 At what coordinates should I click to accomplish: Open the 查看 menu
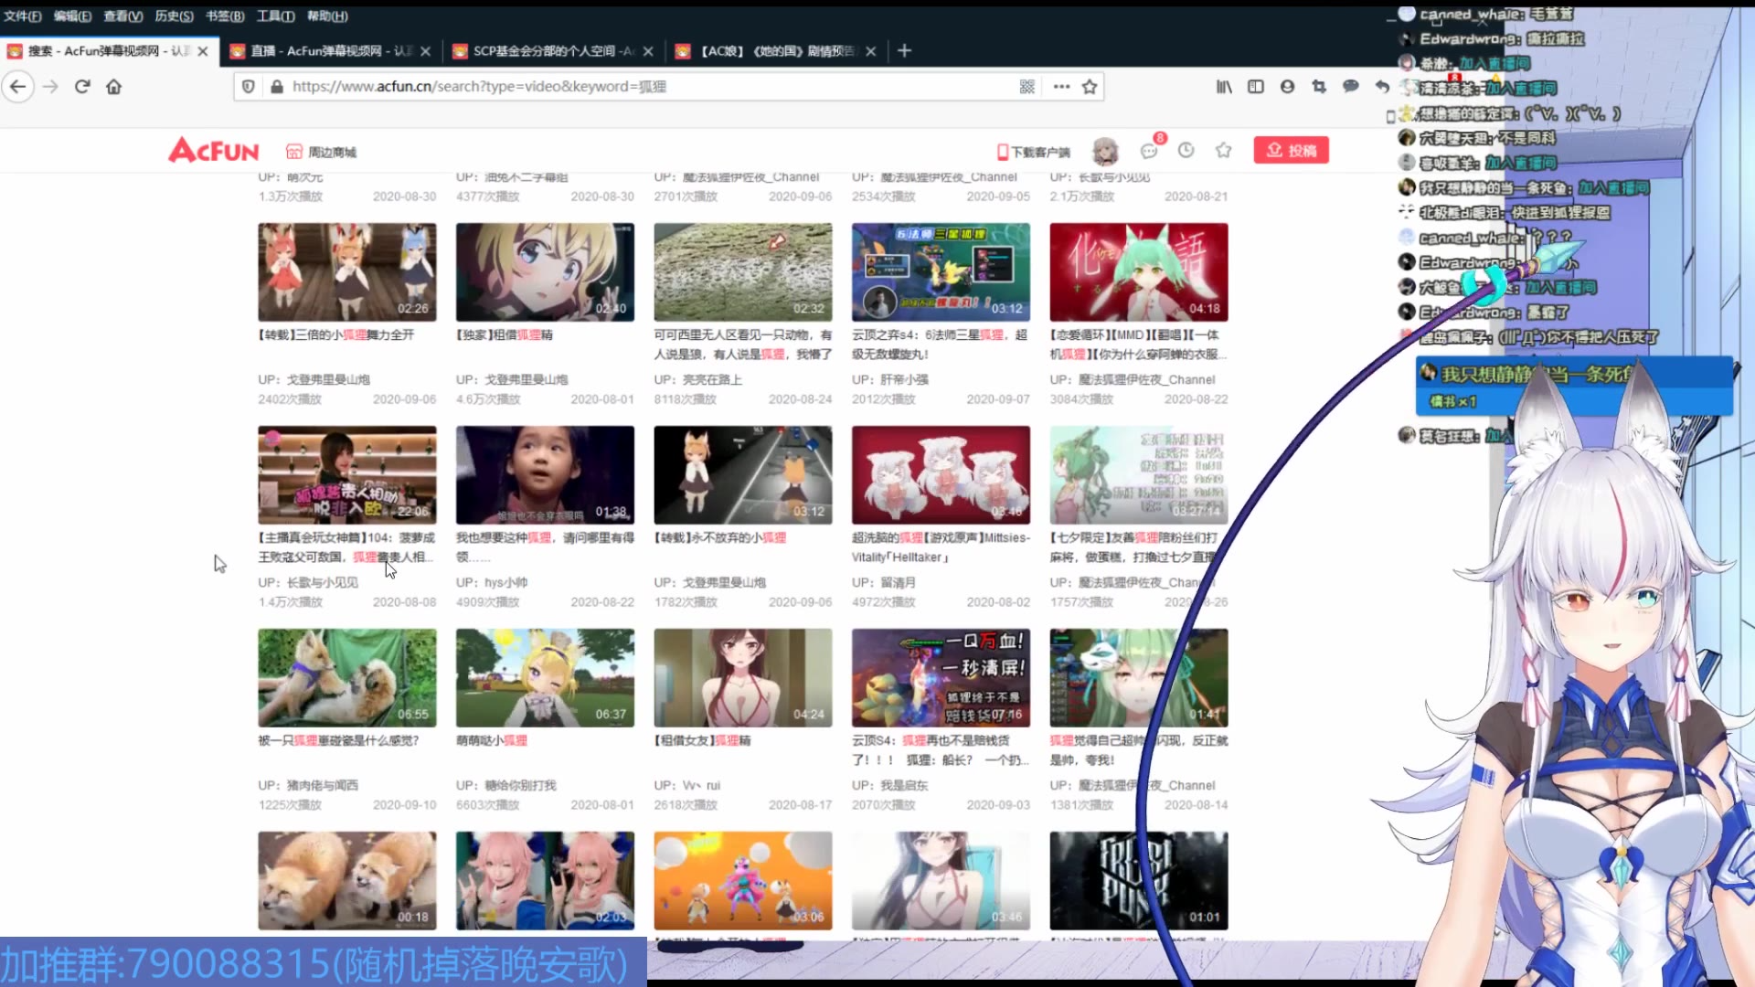coord(123,16)
